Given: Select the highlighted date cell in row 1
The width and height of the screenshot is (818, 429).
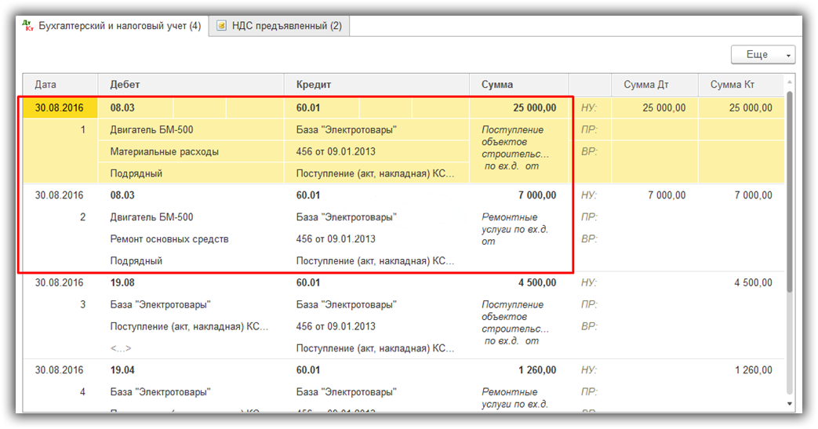Looking at the screenshot, I should (x=60, y=108).
